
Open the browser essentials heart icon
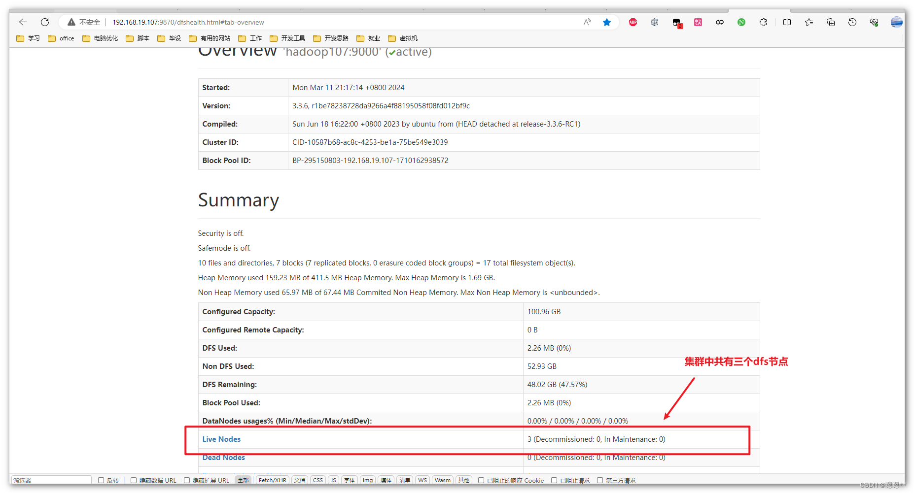click(874, 22)
